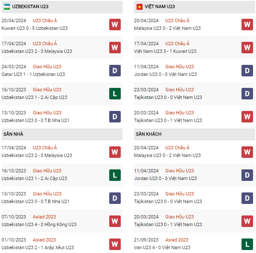This screenshot has height=253, width=256.
Task: Click the Uzbekistan flag icon
Action: coord(7,7)
